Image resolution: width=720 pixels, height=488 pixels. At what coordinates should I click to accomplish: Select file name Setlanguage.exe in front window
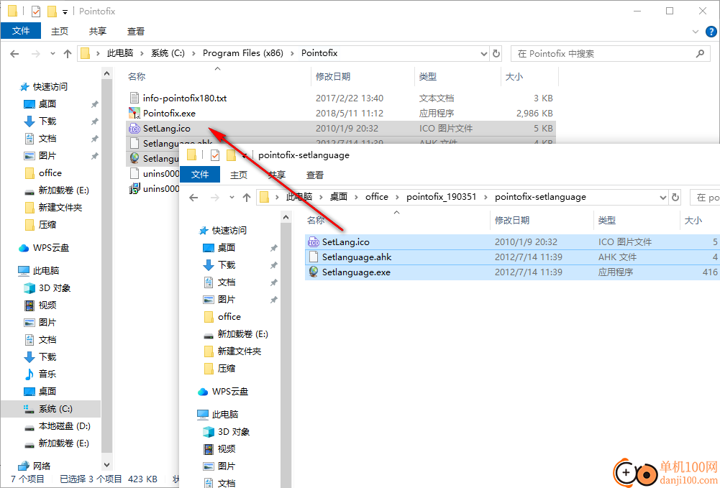click(356, 272)
